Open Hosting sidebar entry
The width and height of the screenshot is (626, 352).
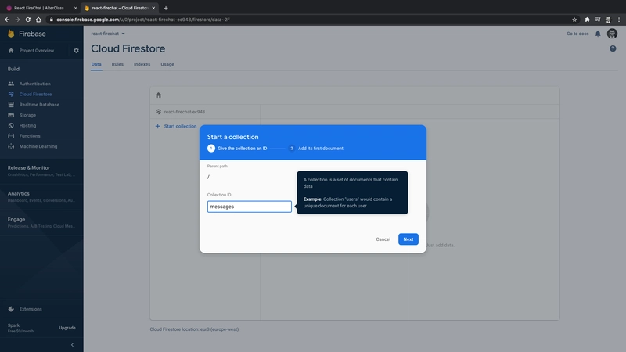point(27,125)
